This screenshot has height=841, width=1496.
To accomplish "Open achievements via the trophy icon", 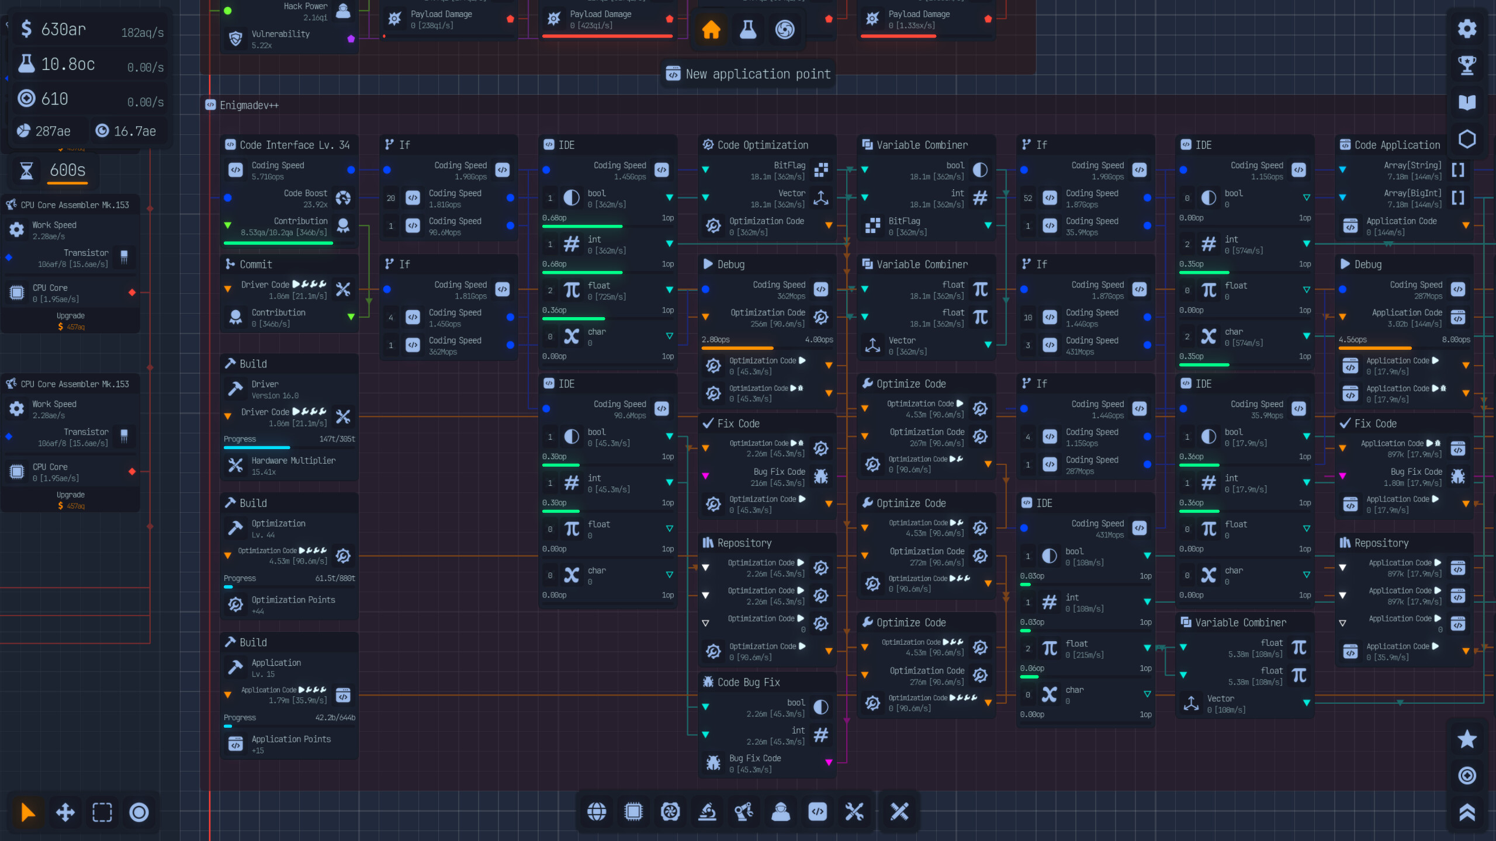I will 1467,65.
